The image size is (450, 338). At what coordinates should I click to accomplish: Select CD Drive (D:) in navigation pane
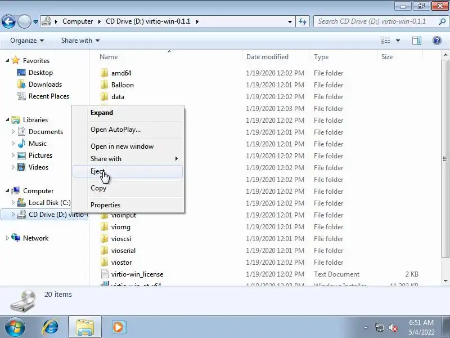(45, 215)
